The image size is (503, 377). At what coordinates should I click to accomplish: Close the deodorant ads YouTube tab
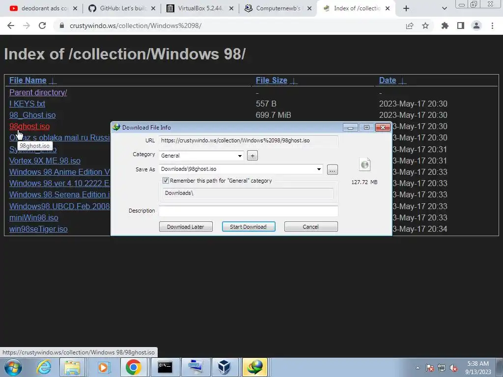75,8
